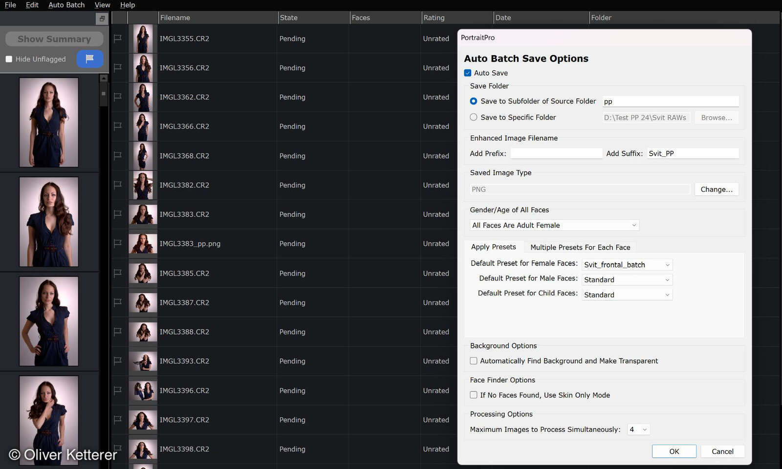The width and height of the screenshot is (782, 469).
Task: Click the Change... image type button
Action: tap(716, 190)
